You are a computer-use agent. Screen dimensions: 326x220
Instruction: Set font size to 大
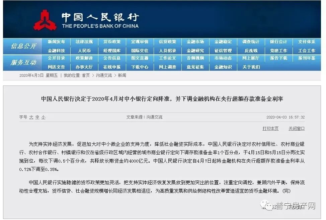click(x=31, y=118)
